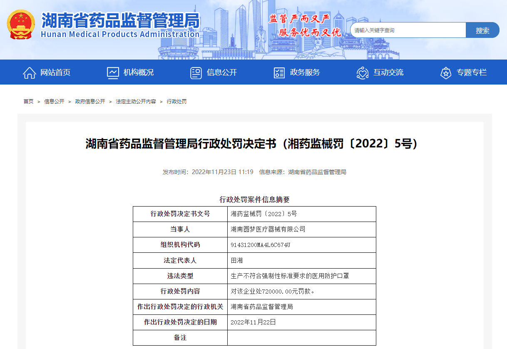This screenshot has height=349, width=507.
Task: Click the chart icon beside 机构概况
Action: (x=113, y=72)
